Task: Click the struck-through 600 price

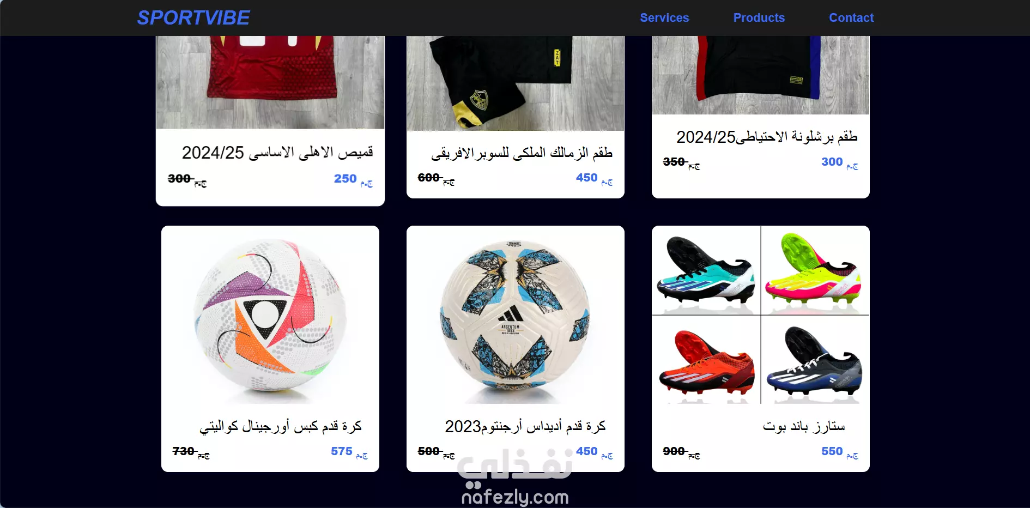Action: (x=429, y=178)
